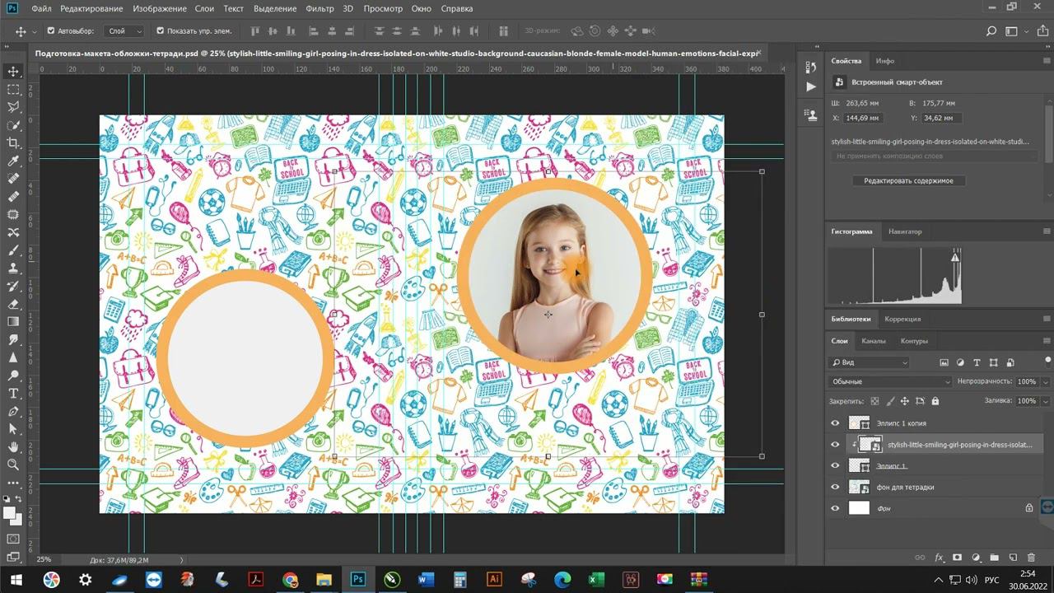This screenshot has height=593, width=1054.
Task: Open the fx layer styles menu
Action: click(939, 558)
